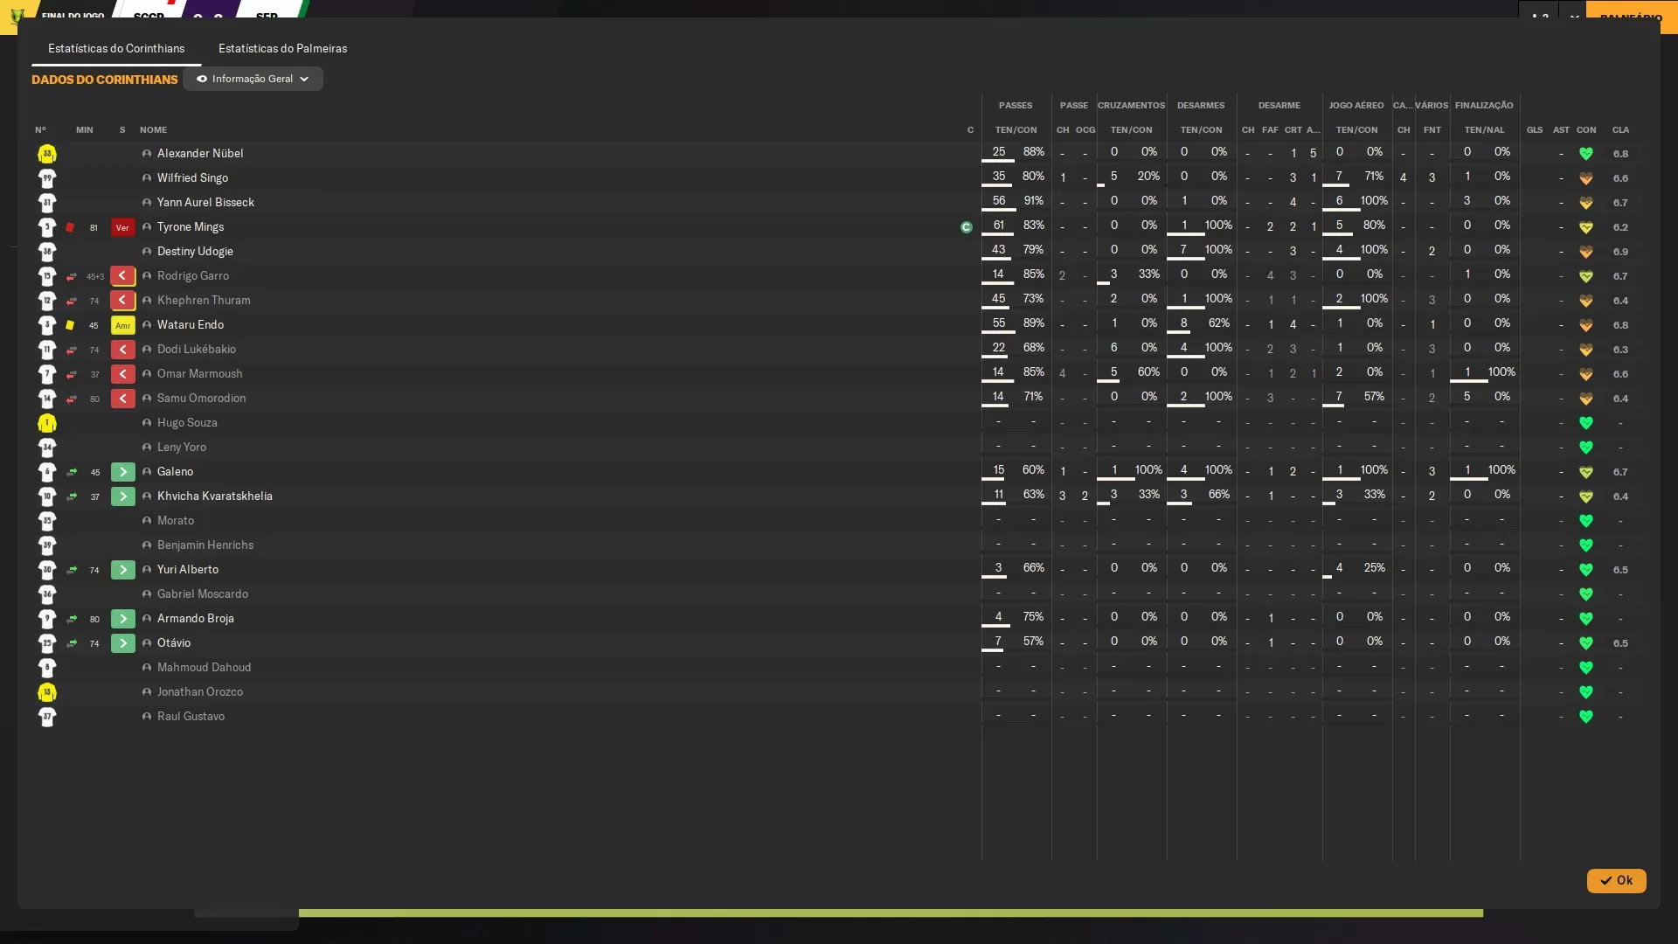This screenshot has height=944, width=1678.
Task: Click the CRUZAMENTOS column group header
Action: (x=1131, y=106)
